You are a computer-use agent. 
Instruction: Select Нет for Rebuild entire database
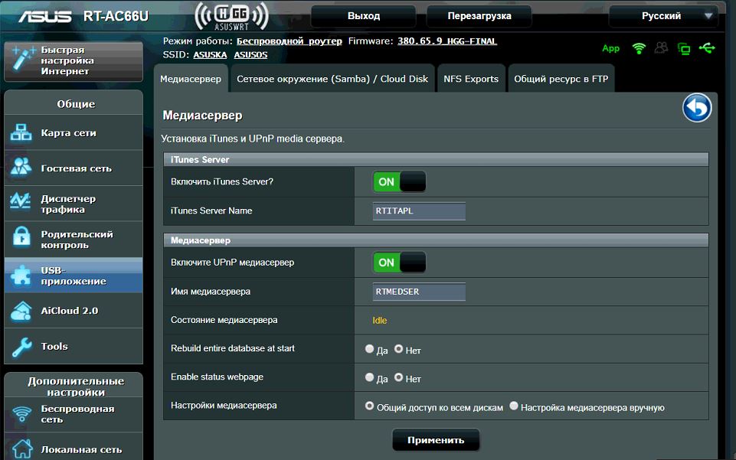(x=398, y=349)
